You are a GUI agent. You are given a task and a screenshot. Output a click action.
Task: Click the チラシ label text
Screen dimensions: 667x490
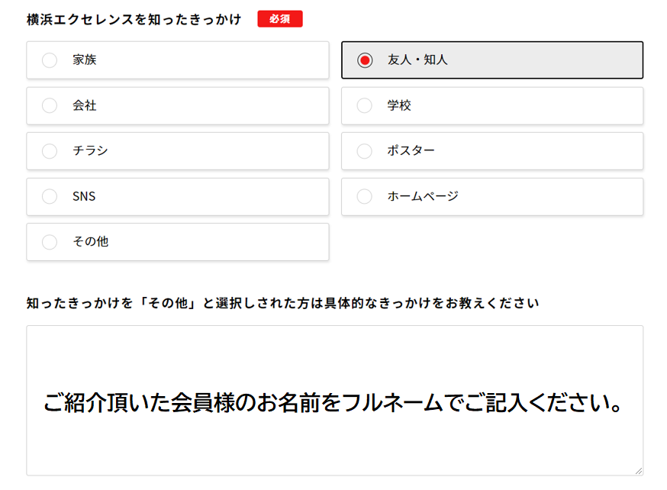pos(90,151)
